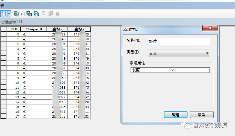
Task: Select row with FID 5
Action: coord(3,58)
